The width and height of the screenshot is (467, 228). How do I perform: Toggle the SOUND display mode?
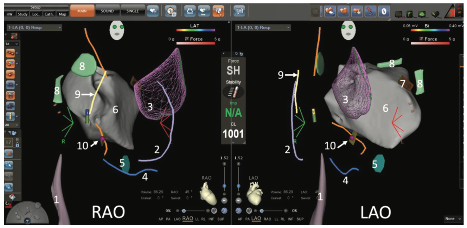[107, 11]
